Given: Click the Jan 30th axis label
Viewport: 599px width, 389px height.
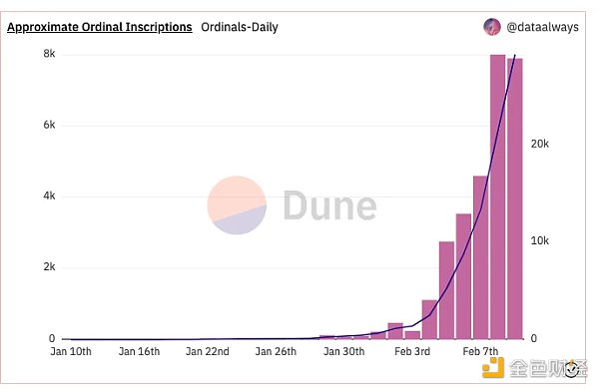Looking at the screenshot, I should pos(343,351).
